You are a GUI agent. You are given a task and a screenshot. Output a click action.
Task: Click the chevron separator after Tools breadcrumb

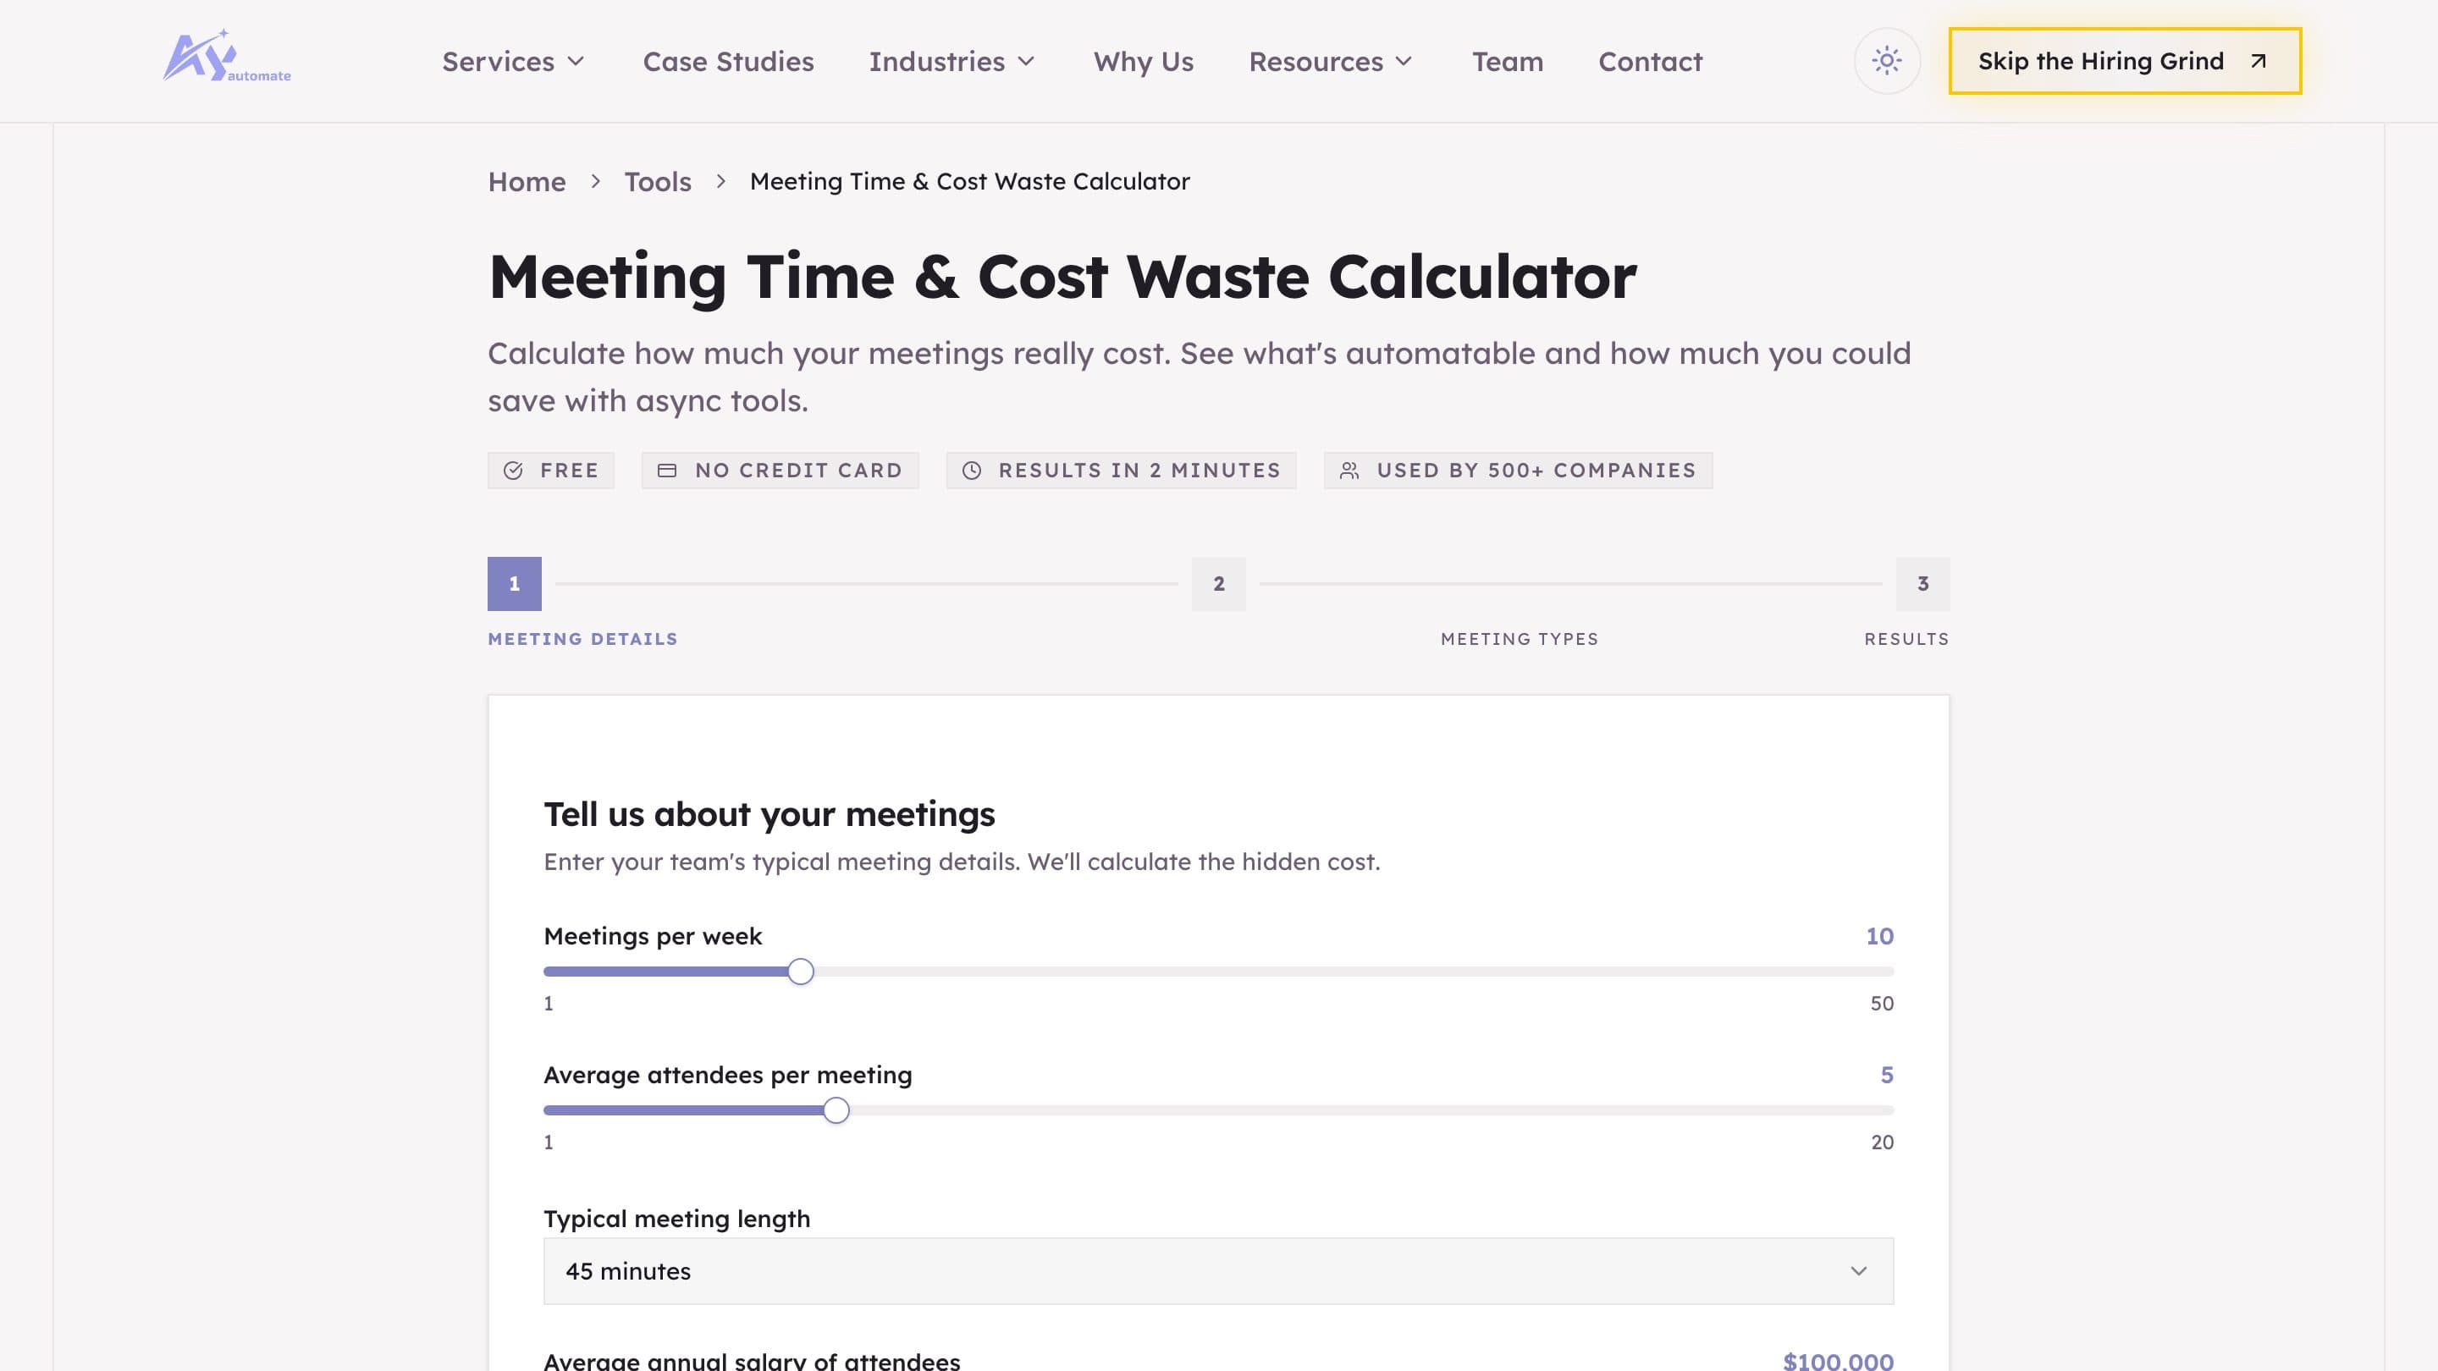point(721,181)
